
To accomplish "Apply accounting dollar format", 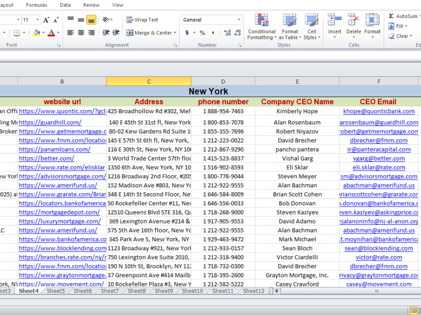I will [x=187, y=33].
